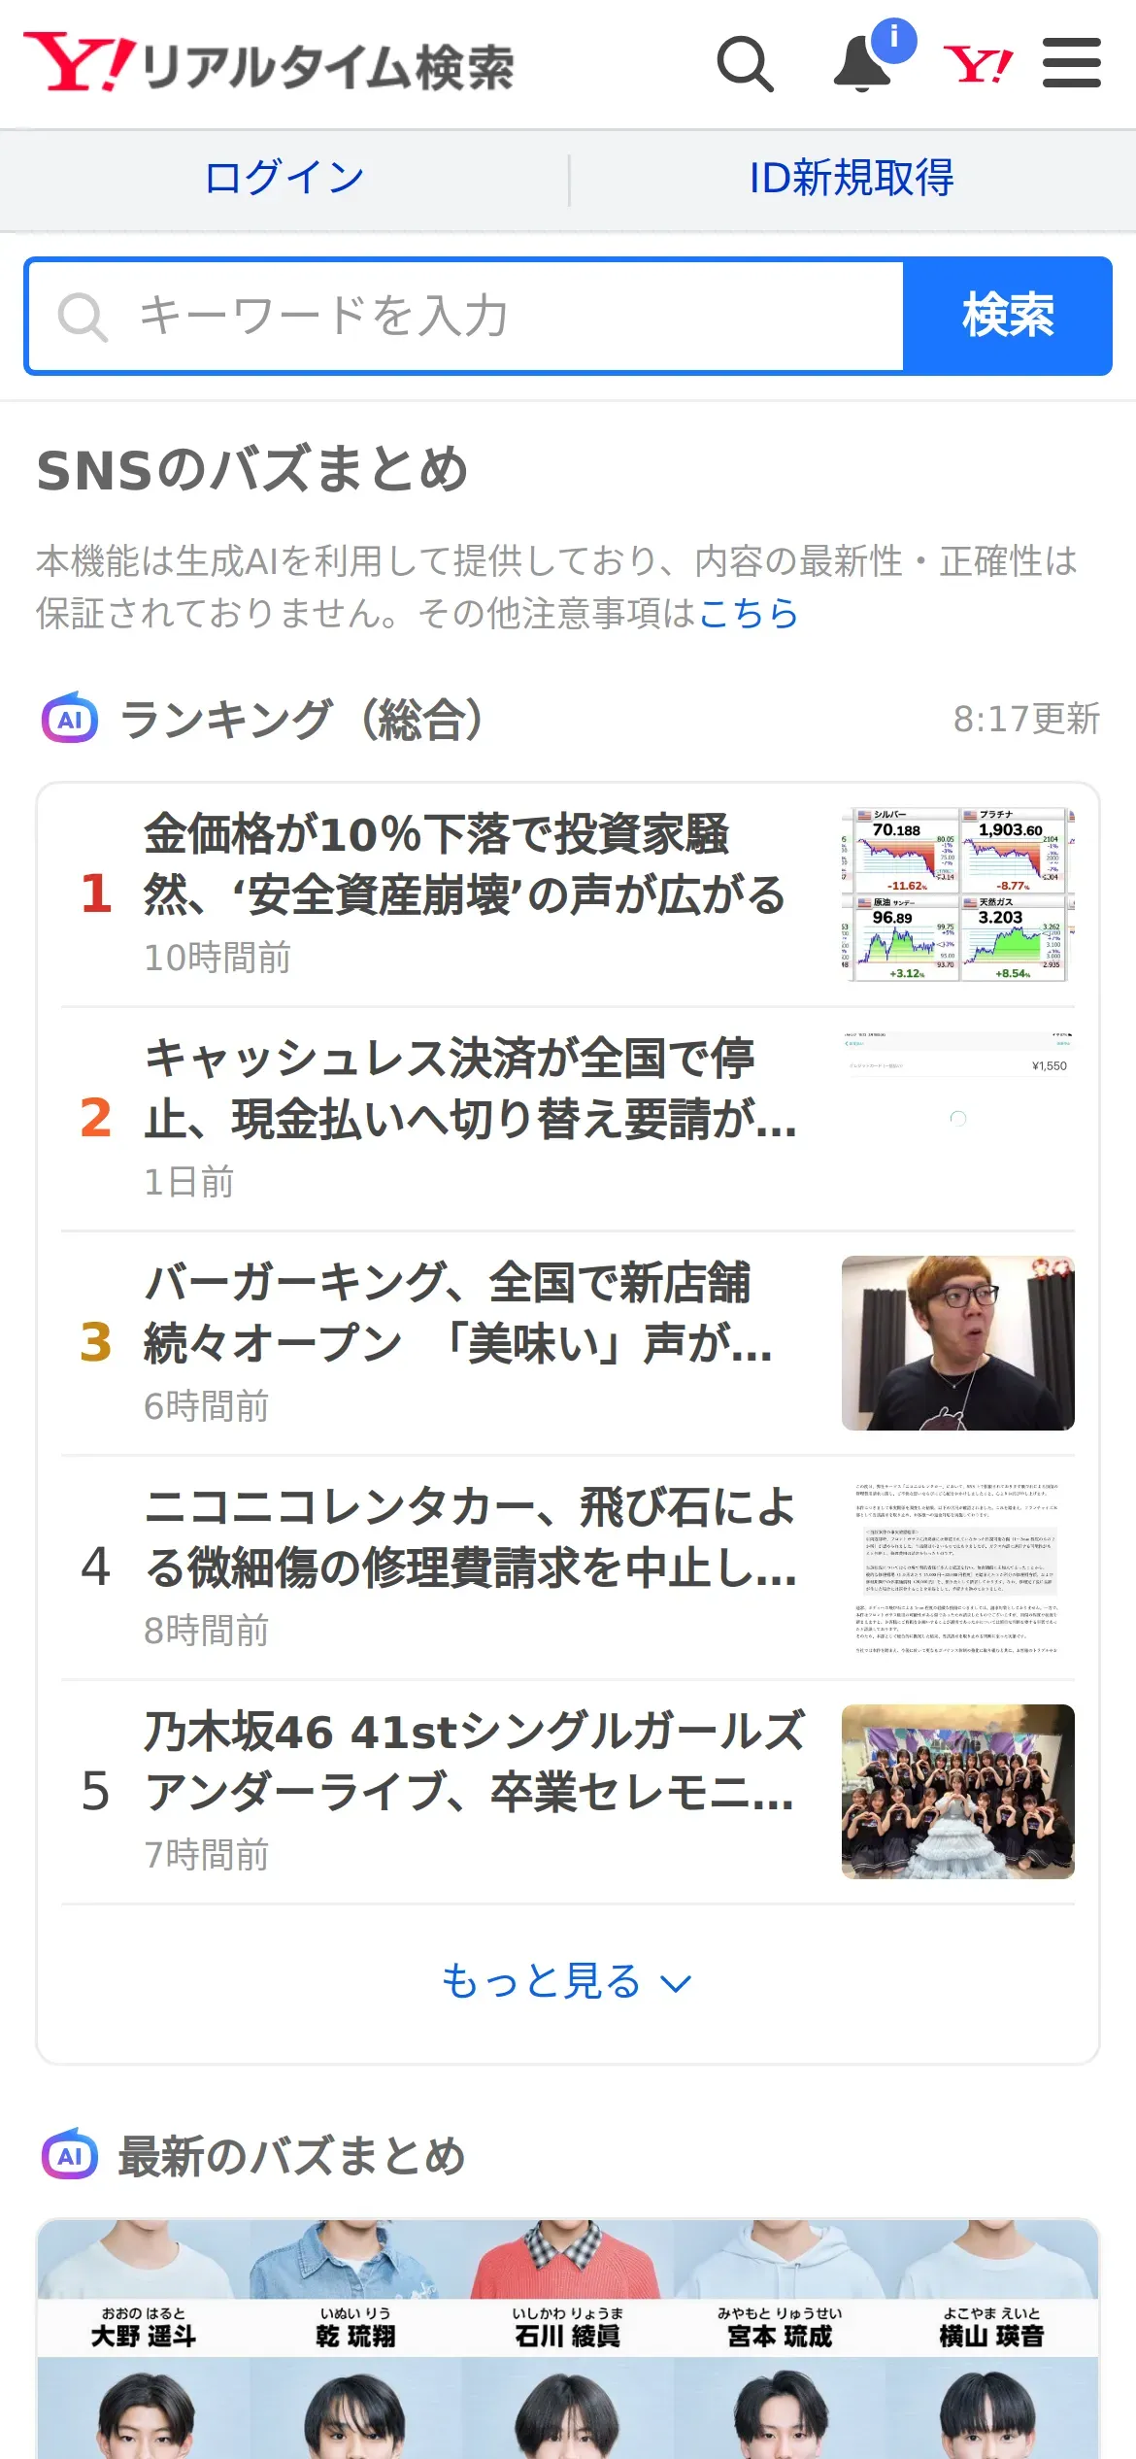Open the stock chart thumbnail for rank 1

pos(958,893)
